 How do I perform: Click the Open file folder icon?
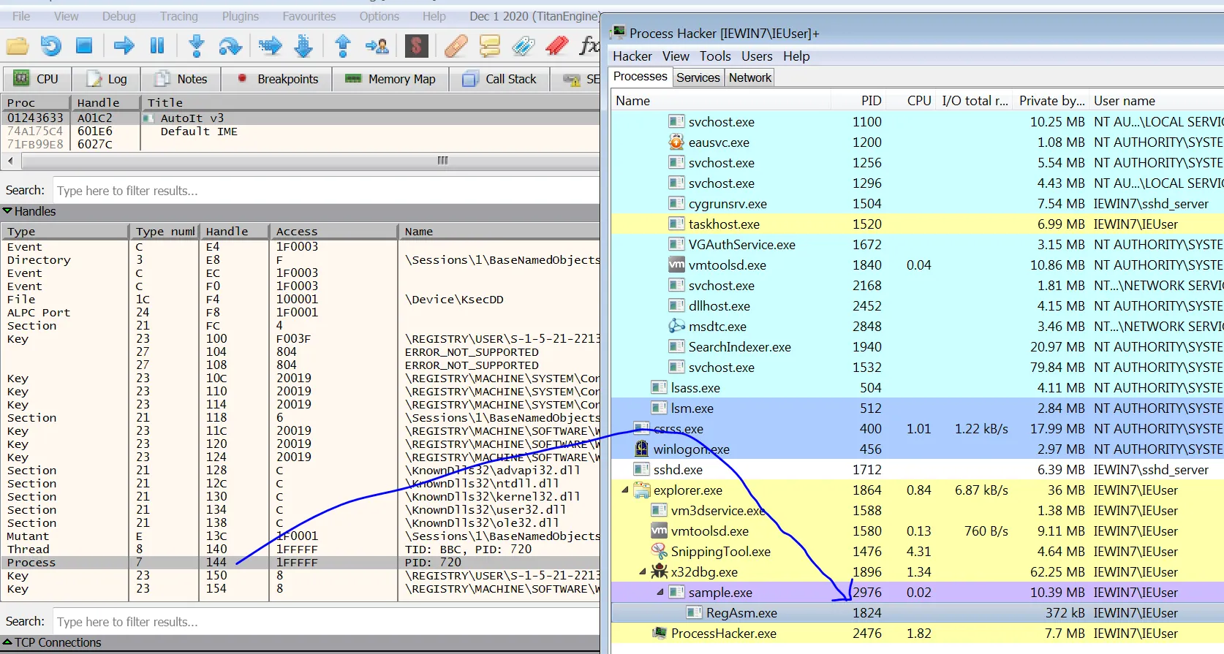[17, 46]
